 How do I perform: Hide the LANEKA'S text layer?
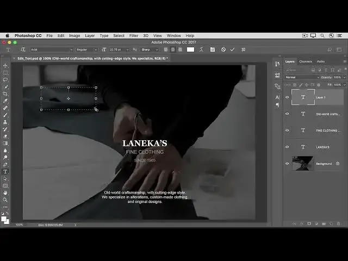point(287,147)
